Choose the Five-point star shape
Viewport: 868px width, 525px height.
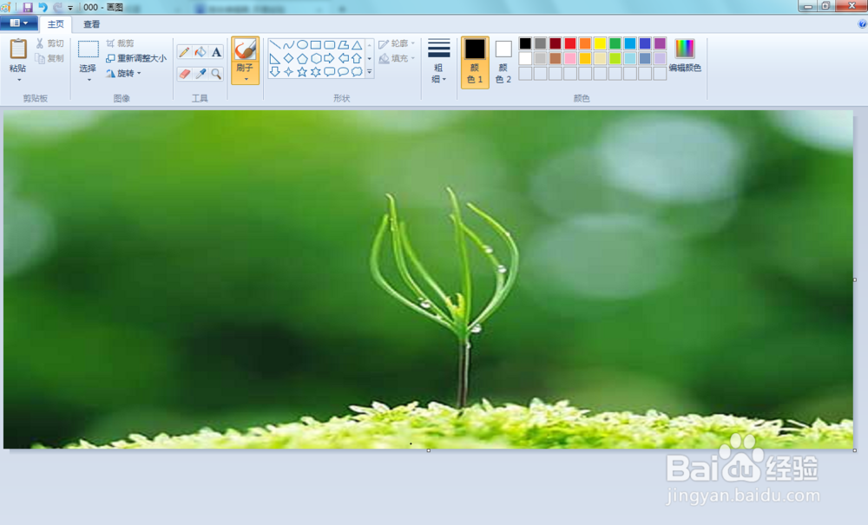tap(302, 71)
